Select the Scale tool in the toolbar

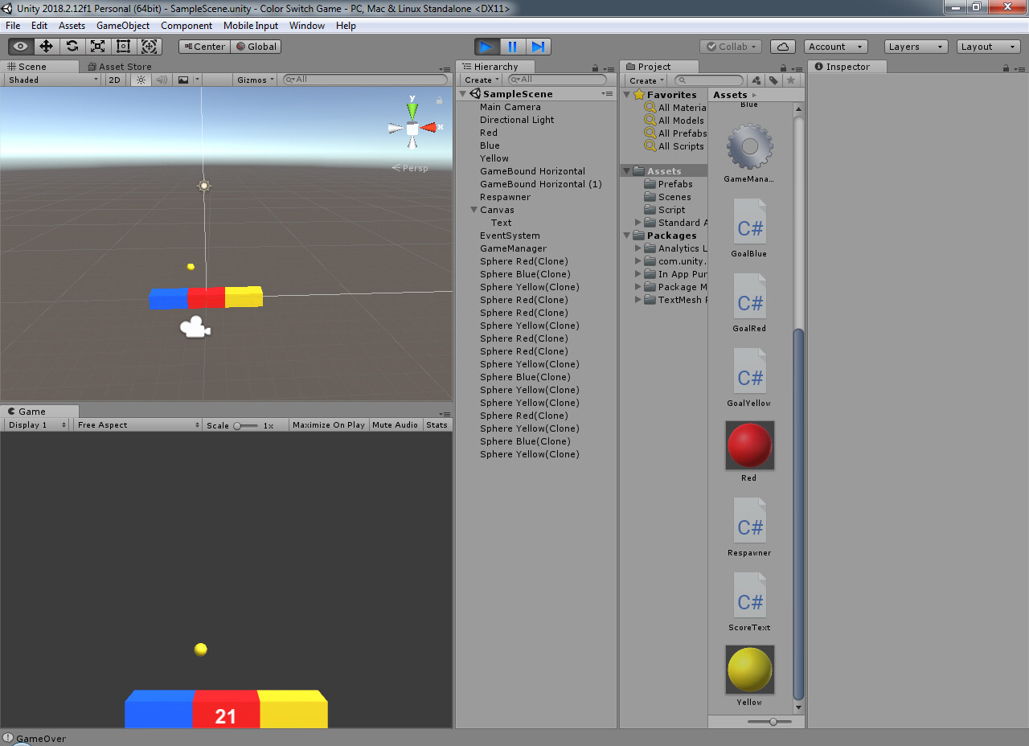(x=97, y=46)
